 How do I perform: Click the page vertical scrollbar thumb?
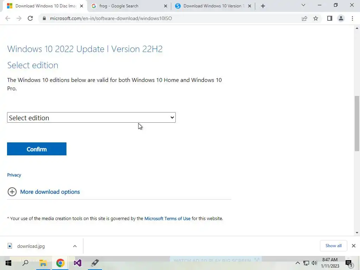coord(357,123)
